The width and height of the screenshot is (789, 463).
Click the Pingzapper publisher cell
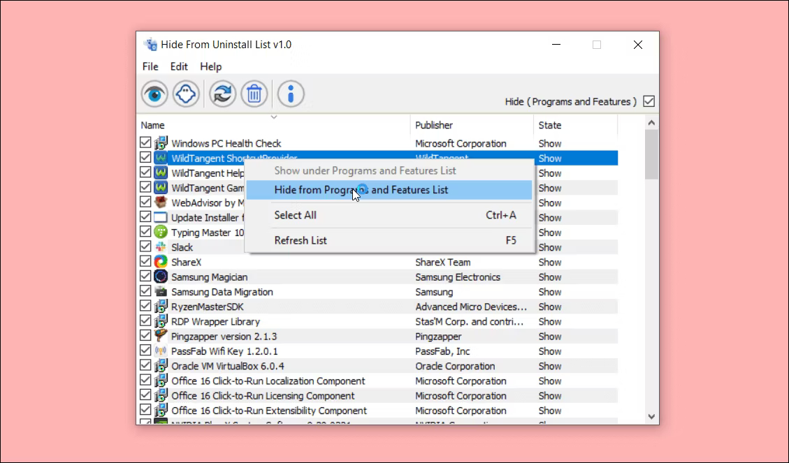point(438,337)
